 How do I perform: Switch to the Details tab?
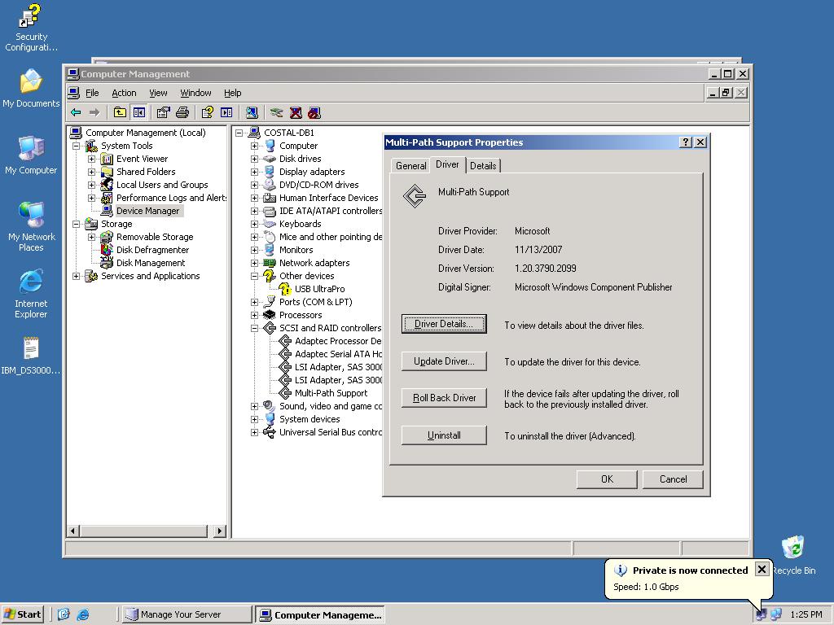click(483, 165)
